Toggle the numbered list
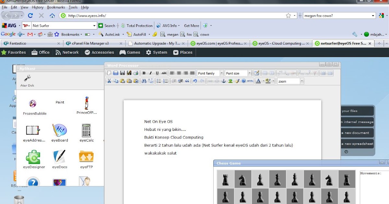Screen dimensions: 389x204 pos(166,81)
